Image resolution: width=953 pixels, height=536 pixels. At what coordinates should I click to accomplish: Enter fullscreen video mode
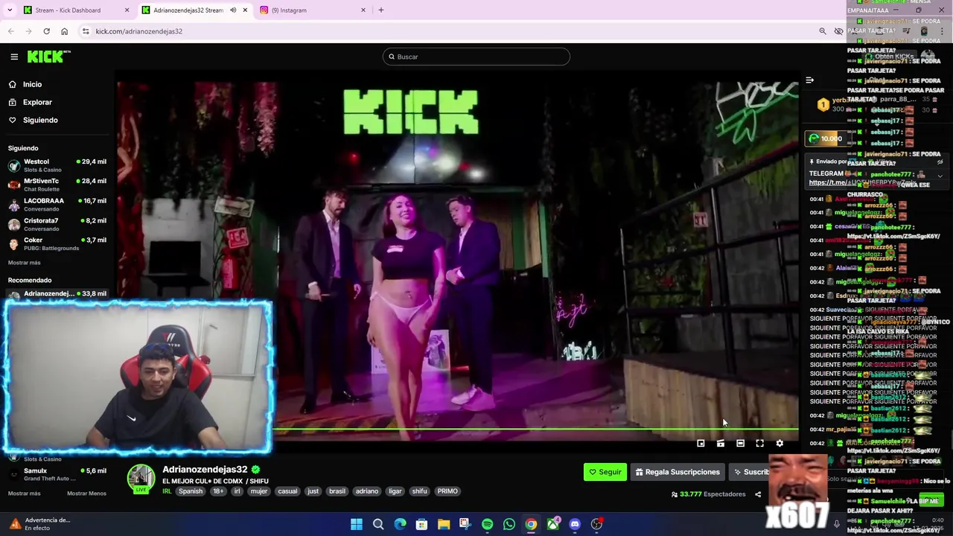[759, 444]
